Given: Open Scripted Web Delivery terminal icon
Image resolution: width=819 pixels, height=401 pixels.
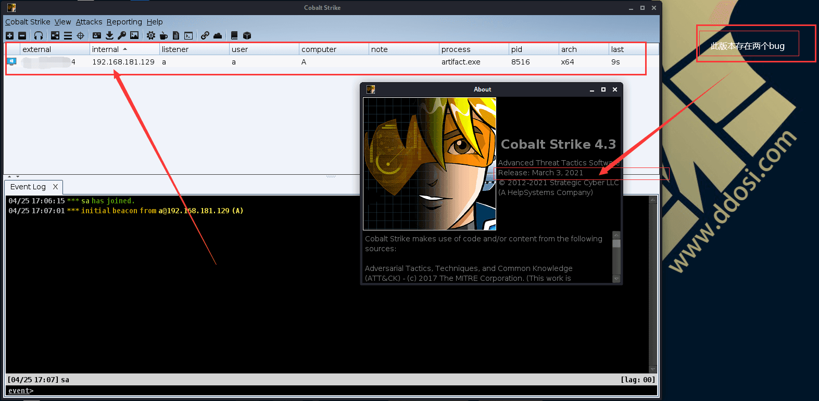Looking at the screenshot, I should tap(188, 35).
